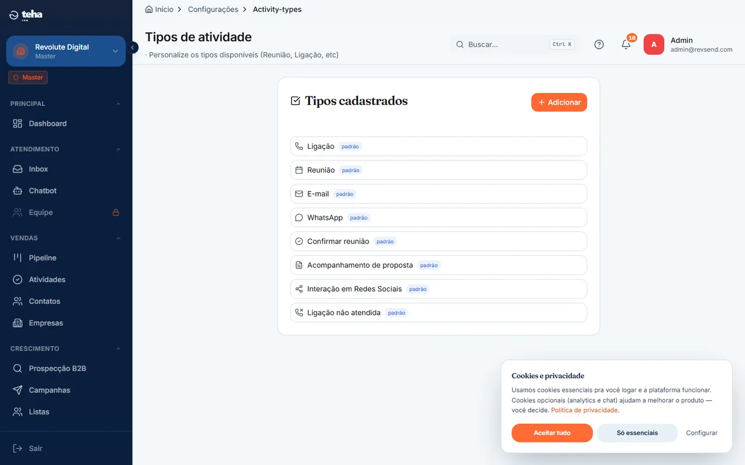Viewport: 745px width, 465px height.
Task: Open the Política de privacidade link
Action: coord(584,410)
